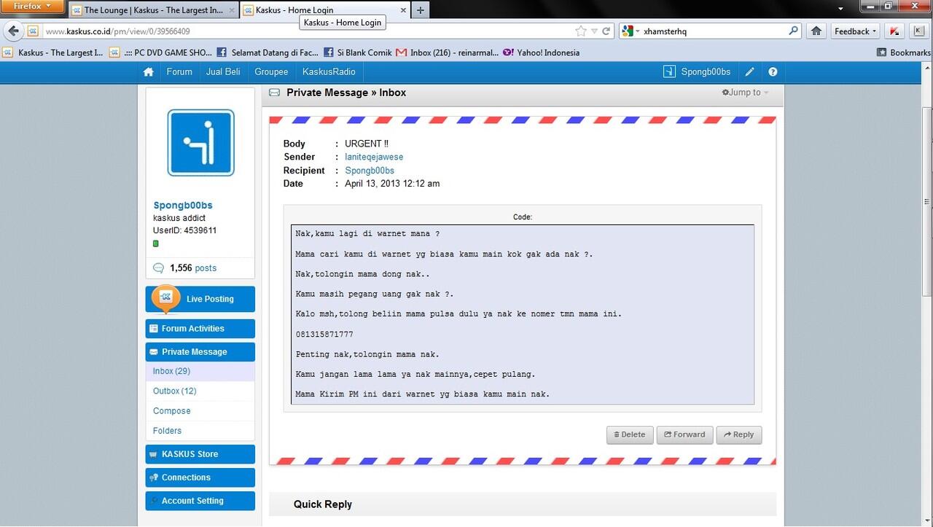Open a new tab with plus button
The width and height of the screenshot is (933, 527).
[420, 10]
